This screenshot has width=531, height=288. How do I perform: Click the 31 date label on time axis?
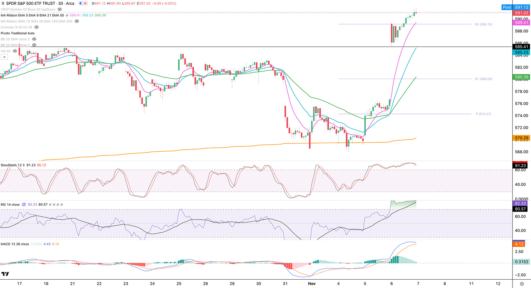click(285, 283)
